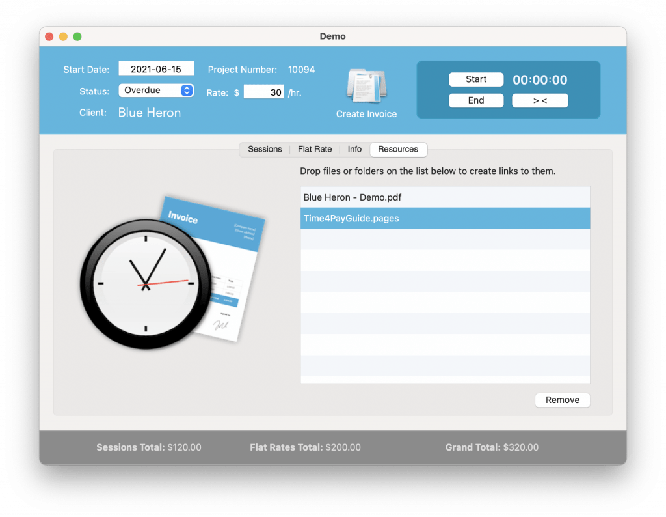Click the Blue Heron client name
The height and width of the screenshot is (517, 666).
150,113
